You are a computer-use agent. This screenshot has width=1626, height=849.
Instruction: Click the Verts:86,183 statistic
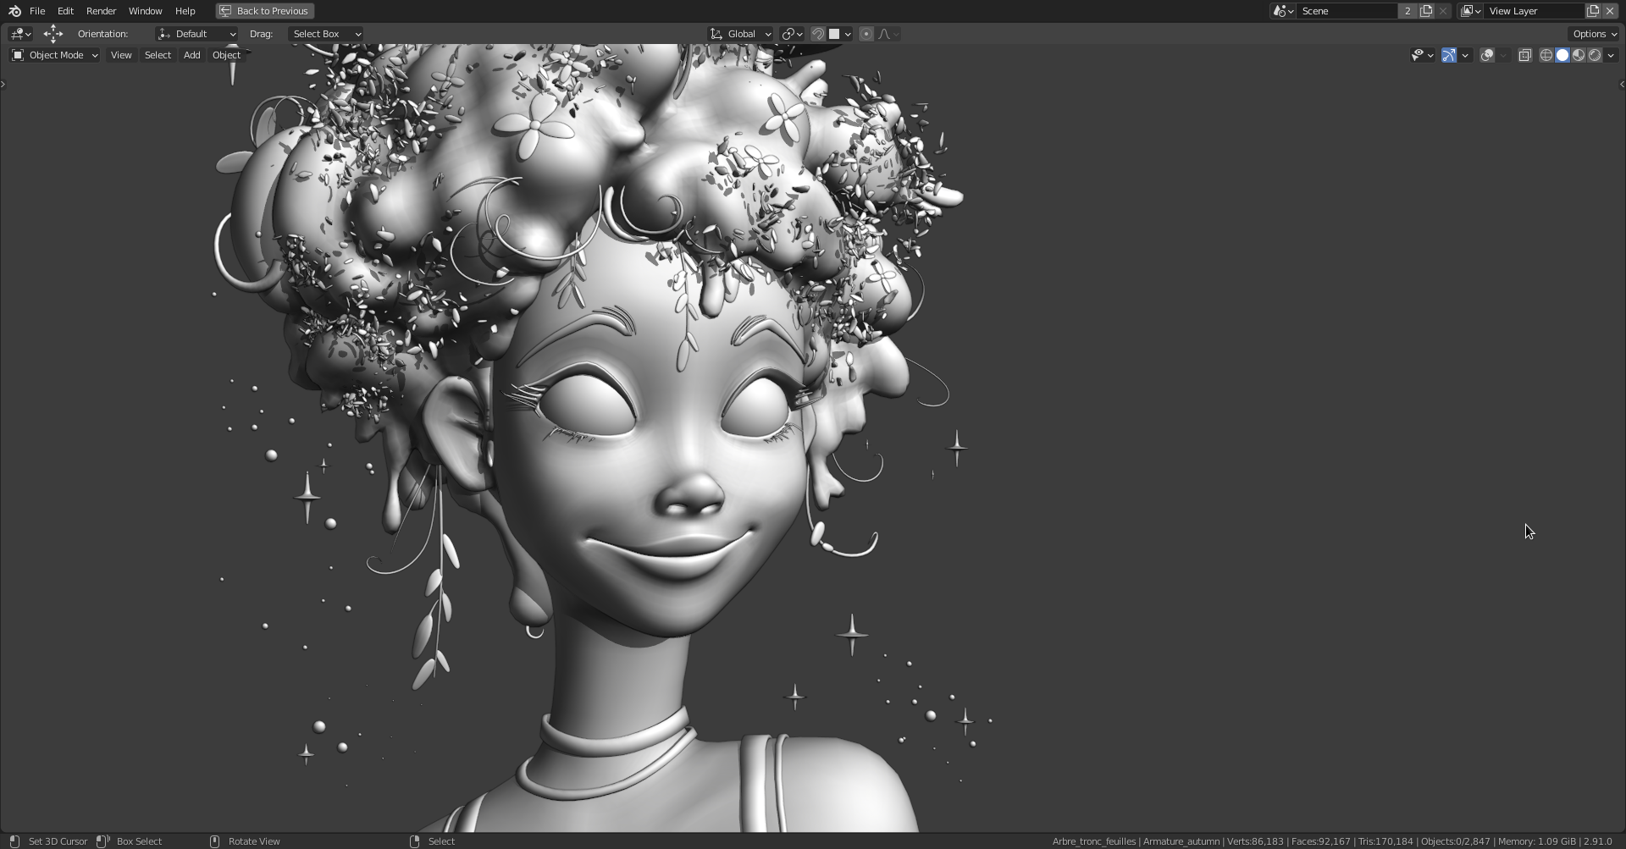coord(1255,841)
